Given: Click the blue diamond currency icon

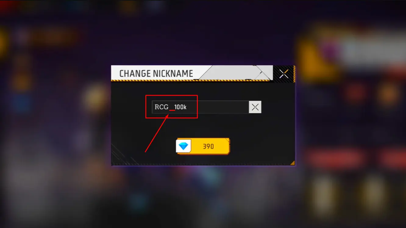Looking at the screenshot, I should pyautogui.click(x=183, y=146).
